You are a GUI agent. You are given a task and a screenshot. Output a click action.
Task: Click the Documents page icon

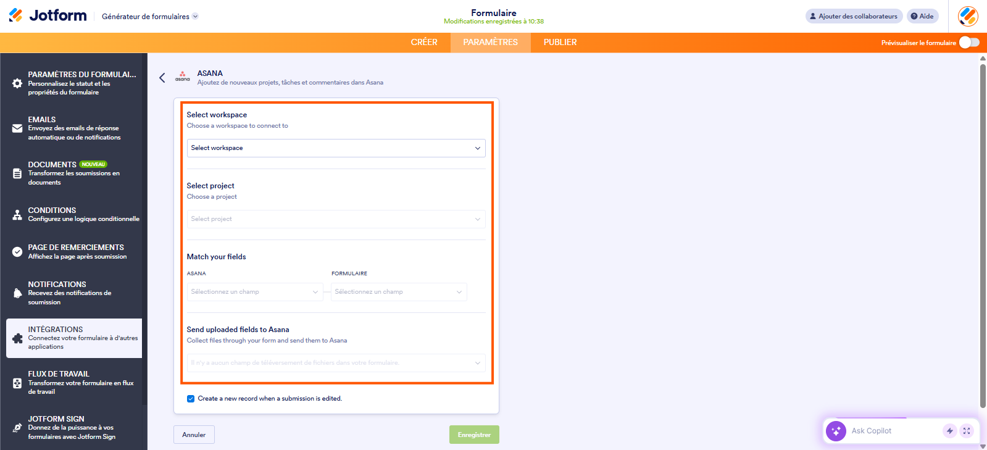pyautogui.click(x=17, y=173)
